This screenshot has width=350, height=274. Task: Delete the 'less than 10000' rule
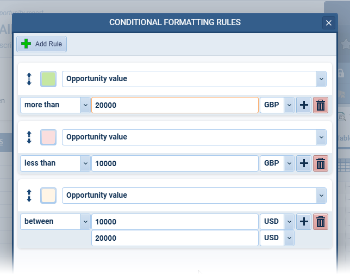[321, 163]
